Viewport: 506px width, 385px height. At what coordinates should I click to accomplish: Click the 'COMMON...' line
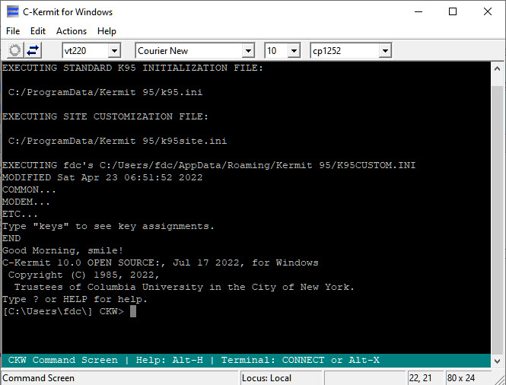point(29,189)
